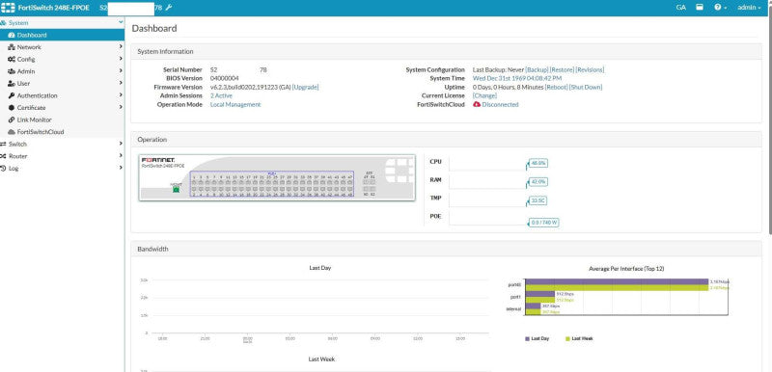
Task: Click the Disconnected FortiSwitchCloud status link
Action: pyautogui.click(x=500, y=105)
